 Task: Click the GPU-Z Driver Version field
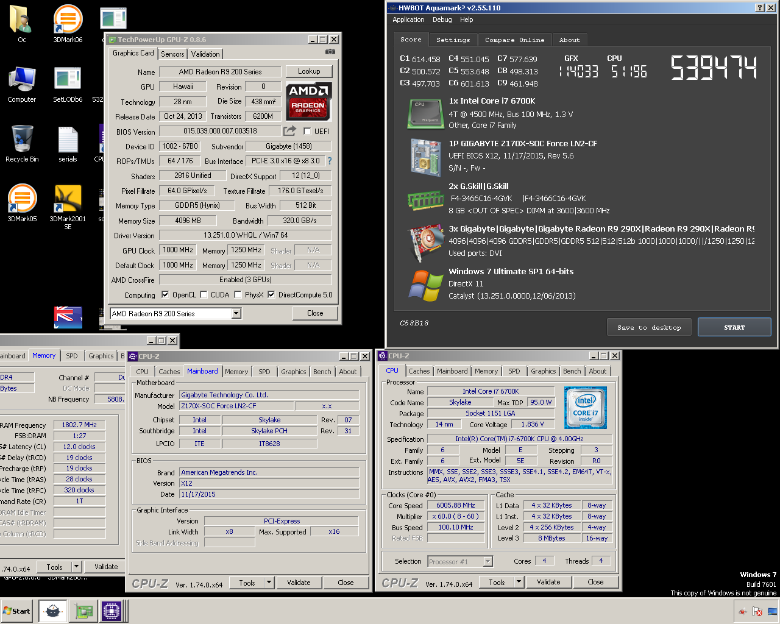(x=246, y=235)
